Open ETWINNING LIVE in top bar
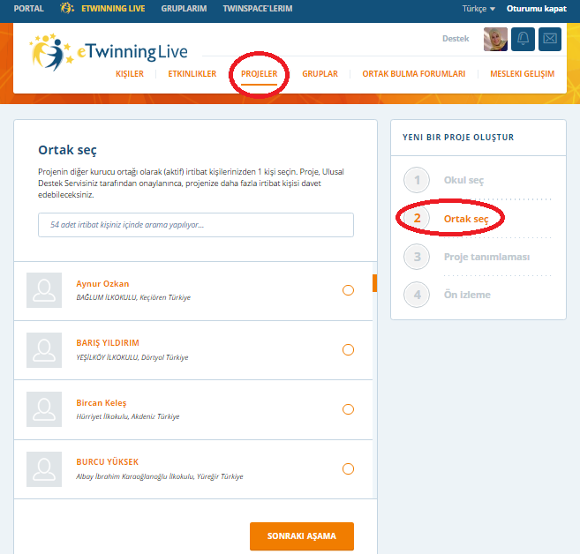This screenshot has width=580, height=554. click(113, 9)
